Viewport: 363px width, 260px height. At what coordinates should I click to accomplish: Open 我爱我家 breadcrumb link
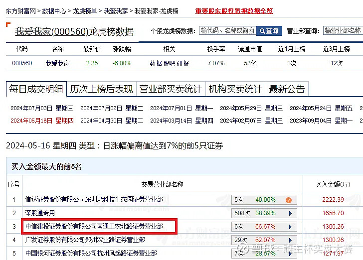pos(116,11)
